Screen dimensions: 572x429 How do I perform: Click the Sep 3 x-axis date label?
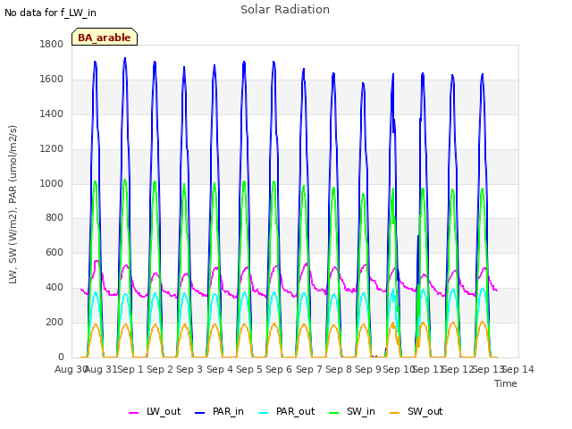[189, 369]
